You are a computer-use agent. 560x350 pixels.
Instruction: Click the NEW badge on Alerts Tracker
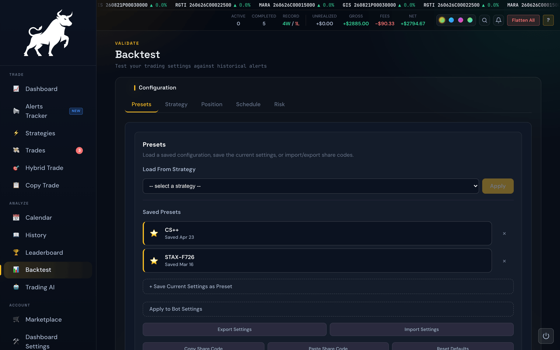pos(76,111)
